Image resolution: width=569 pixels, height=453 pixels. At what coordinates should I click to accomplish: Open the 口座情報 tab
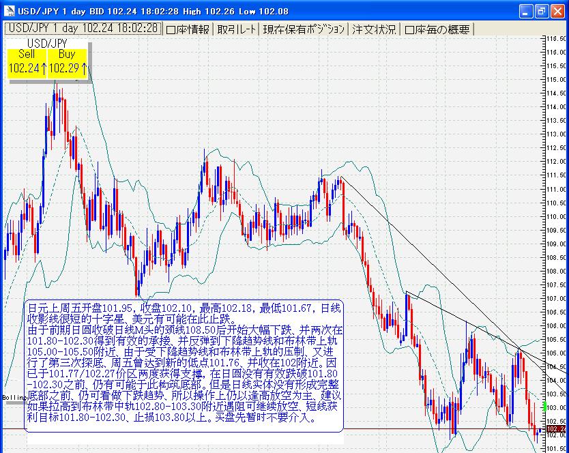tap(188, 29)
